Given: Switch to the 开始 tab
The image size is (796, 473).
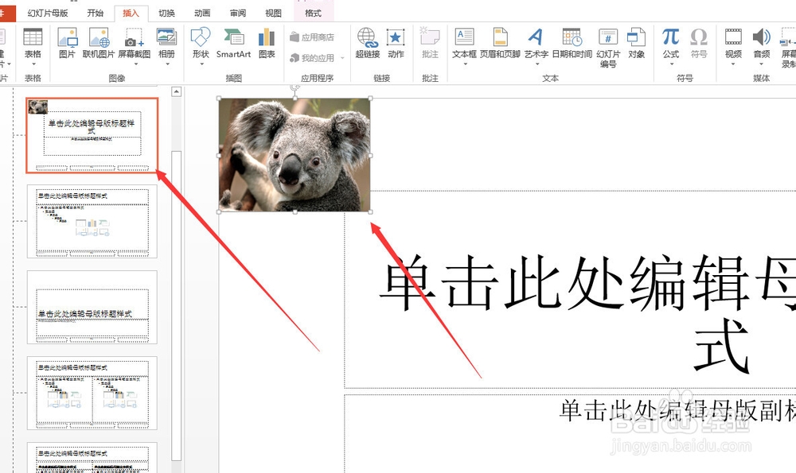Looking at the screenshot, I should 96,14.
